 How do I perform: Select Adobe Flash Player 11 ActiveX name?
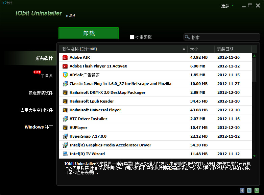pyautogui.click(x=98, y=66)
